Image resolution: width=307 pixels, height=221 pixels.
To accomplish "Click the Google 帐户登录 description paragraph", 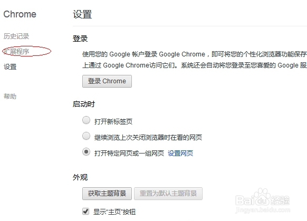I will tap(195, 60).
